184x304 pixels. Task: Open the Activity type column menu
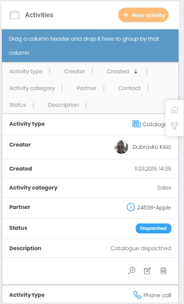(x=50, y=71)
